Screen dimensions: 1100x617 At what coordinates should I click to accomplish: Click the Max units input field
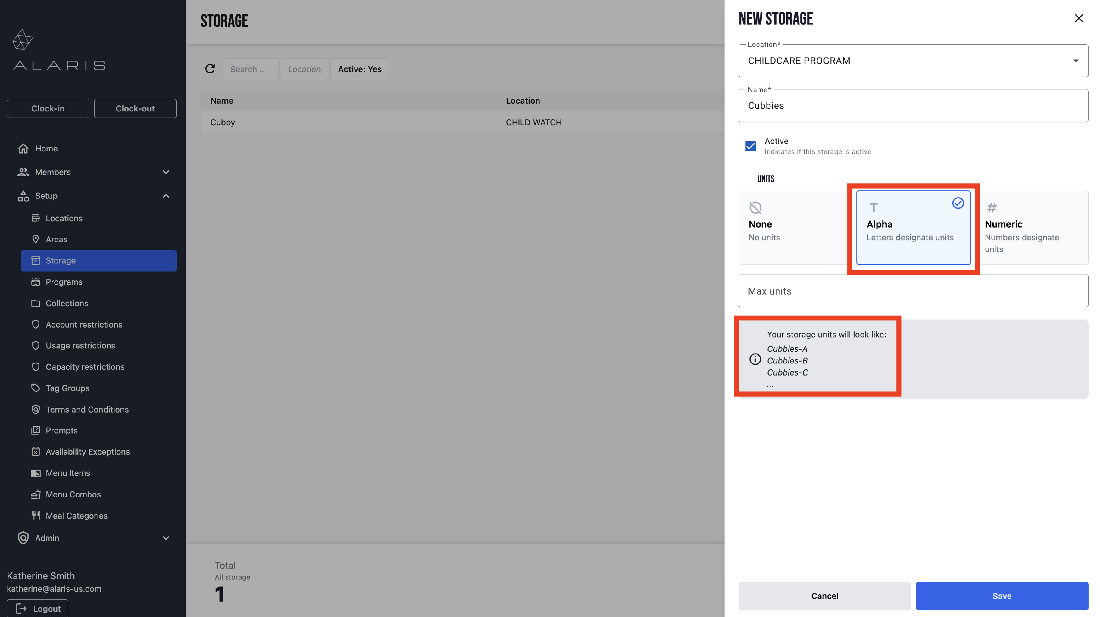tap(913, 291)
